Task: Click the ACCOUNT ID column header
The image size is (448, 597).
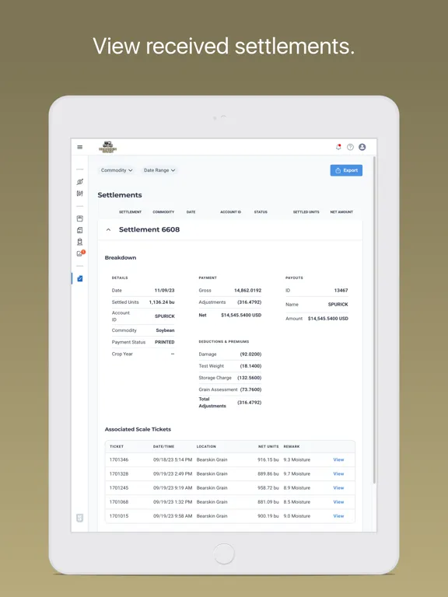Action: tap(230, 211)
